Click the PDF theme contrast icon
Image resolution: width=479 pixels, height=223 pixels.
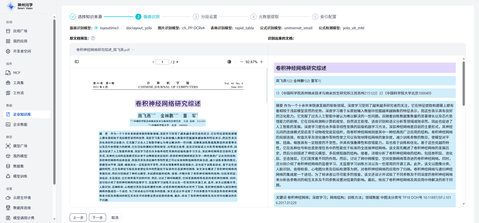click(229, 62)
